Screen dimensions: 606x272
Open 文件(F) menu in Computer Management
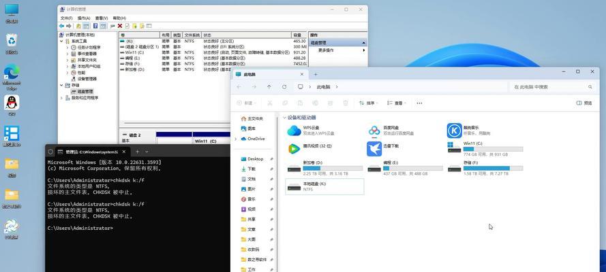click(66, 18)
